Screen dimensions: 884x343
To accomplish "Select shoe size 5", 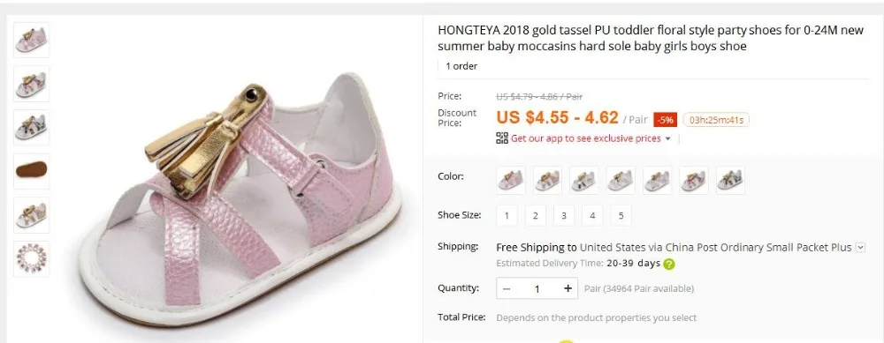I will click(621, 215).
